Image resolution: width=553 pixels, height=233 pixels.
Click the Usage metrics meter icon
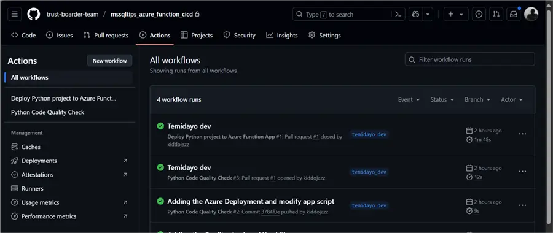15,202
